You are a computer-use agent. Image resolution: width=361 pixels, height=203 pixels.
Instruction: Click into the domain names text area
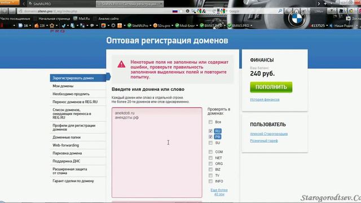click(157, 152)
